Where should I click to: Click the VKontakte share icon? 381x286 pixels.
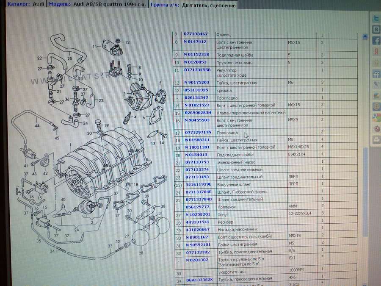click(x=375, y=30)
